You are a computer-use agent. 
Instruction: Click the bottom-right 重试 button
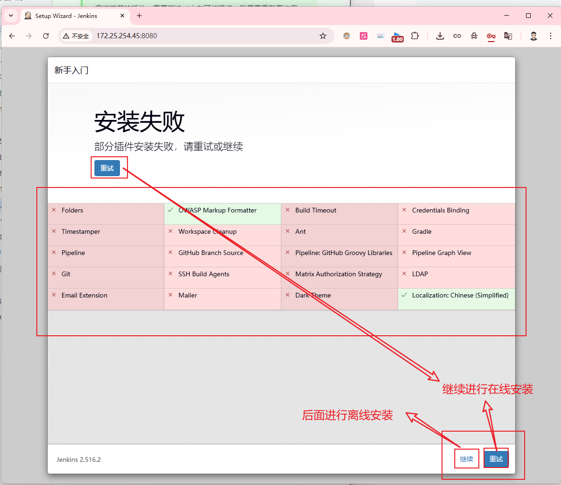(496, 459)
